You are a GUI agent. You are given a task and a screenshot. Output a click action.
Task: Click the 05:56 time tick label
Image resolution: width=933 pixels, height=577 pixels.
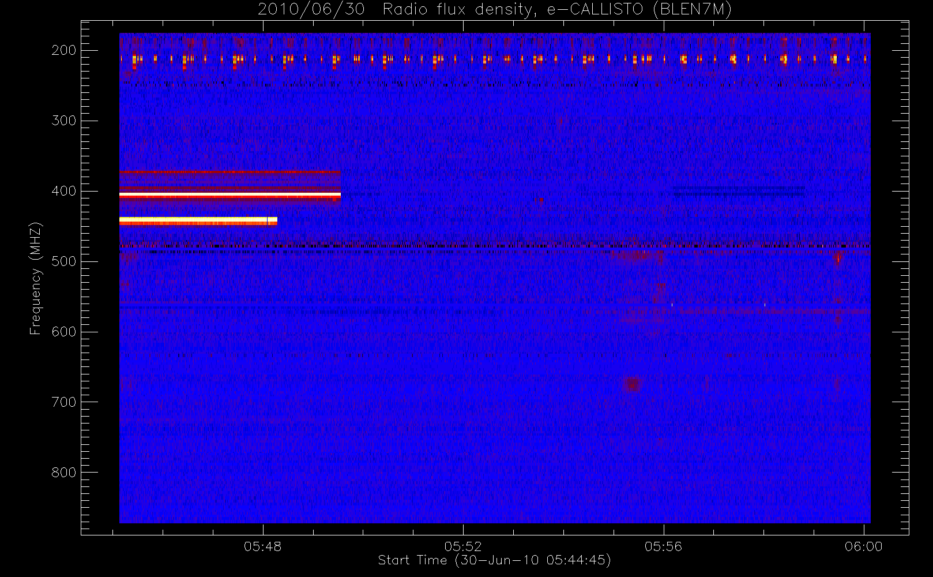[663, 546]
